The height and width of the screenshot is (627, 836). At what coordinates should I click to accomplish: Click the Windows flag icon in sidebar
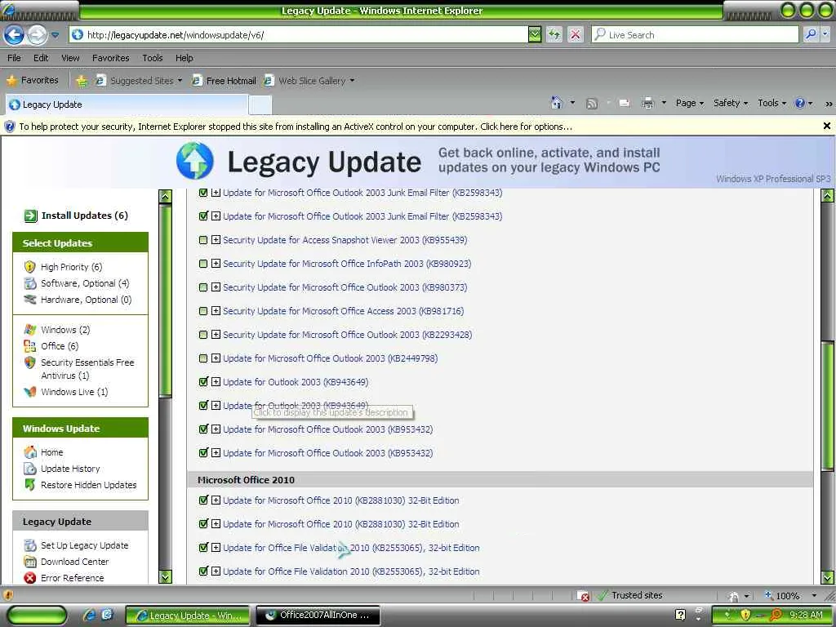pyautogui.click(x=30, y=330)
